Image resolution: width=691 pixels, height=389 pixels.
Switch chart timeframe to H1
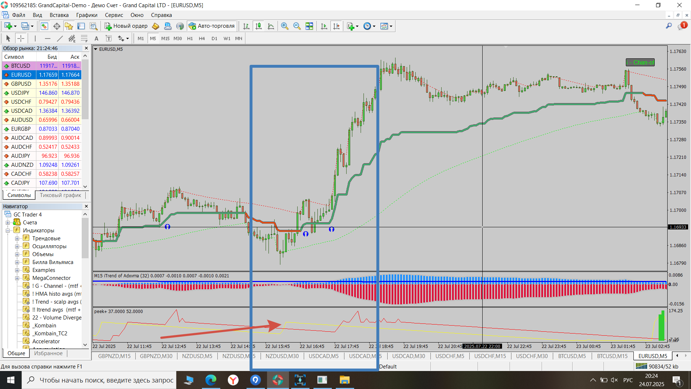pyautogui.click(x=190, y=39)
